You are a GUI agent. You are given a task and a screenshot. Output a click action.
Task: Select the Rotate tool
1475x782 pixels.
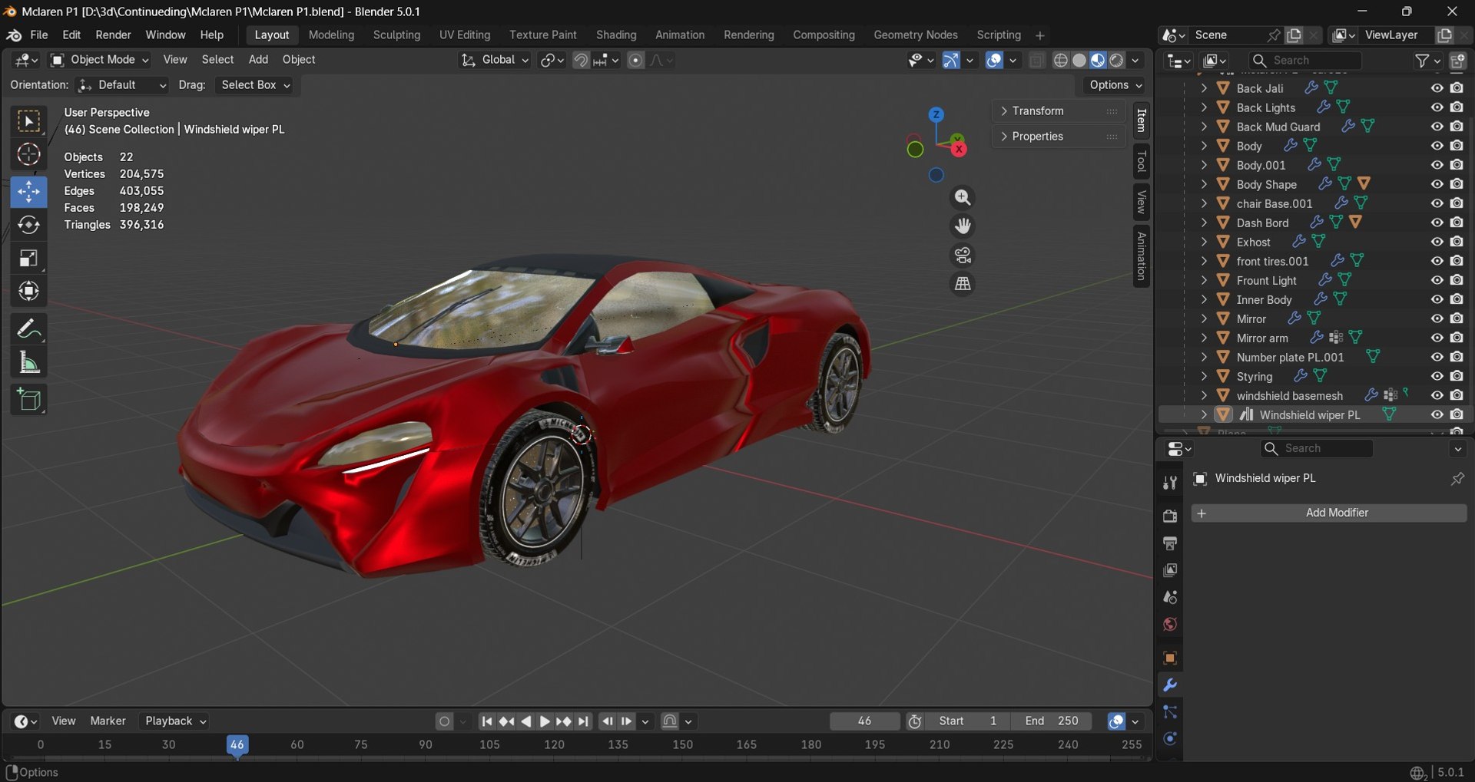[28, 225]
